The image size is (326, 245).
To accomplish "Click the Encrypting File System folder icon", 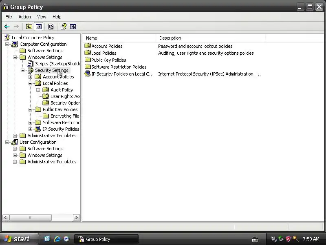I will click(x=46, y=116).
